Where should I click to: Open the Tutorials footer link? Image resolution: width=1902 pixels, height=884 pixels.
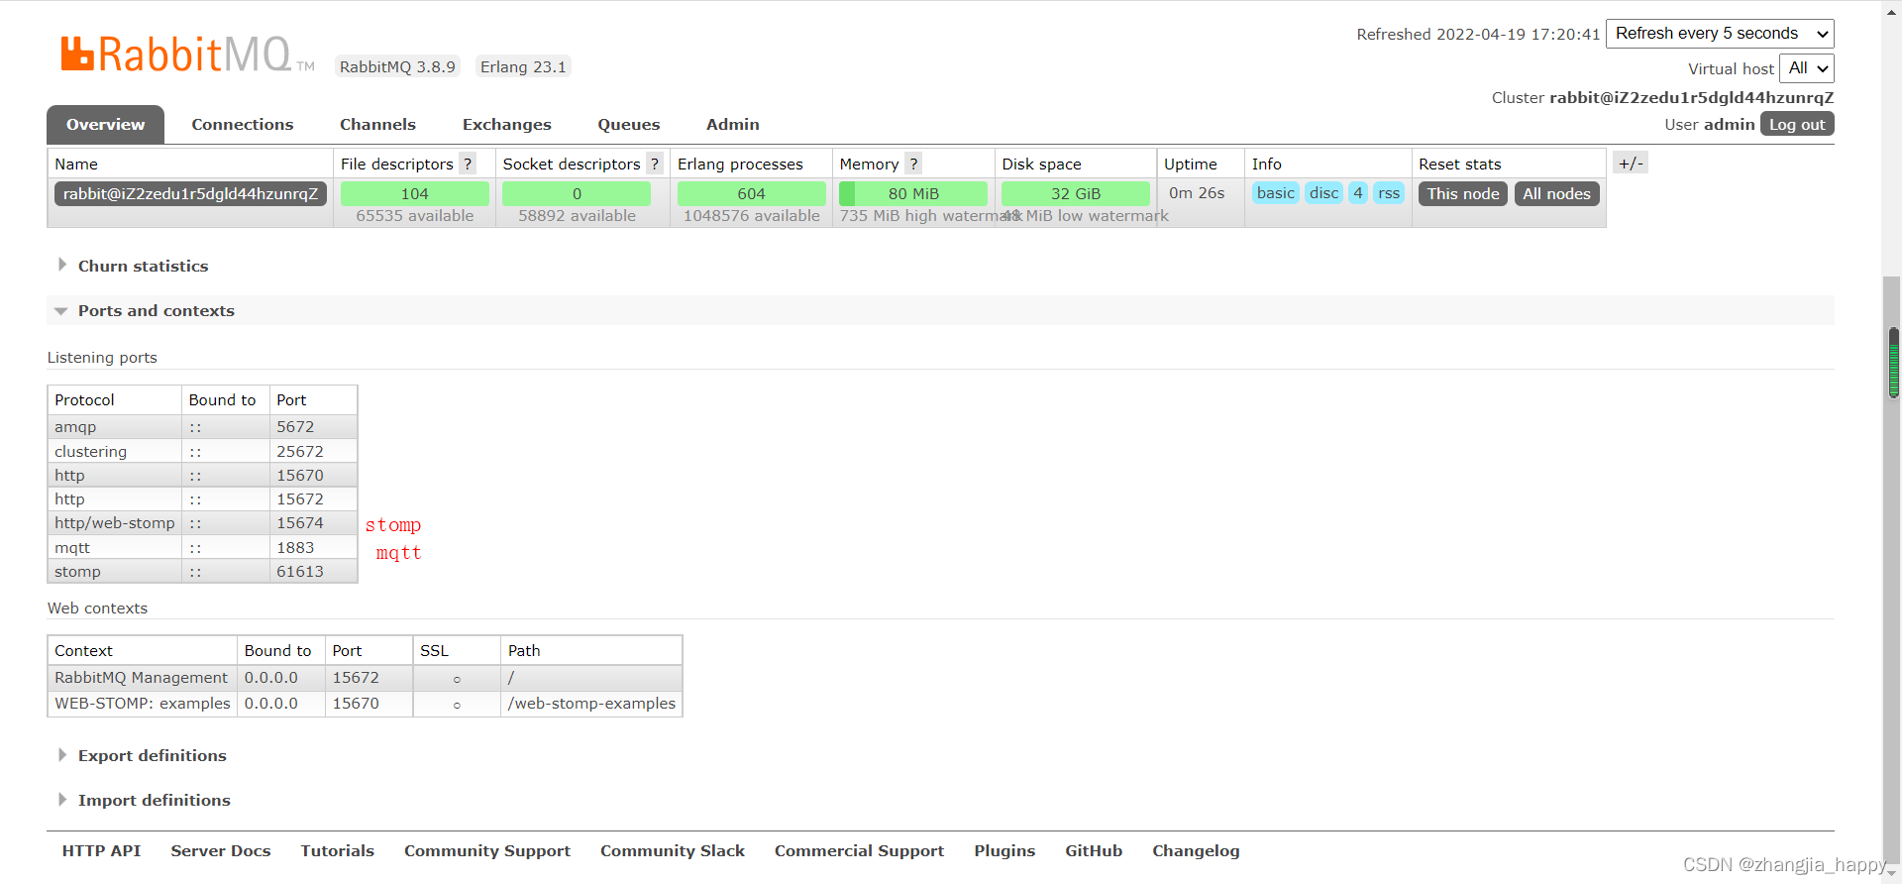point(337,850)
